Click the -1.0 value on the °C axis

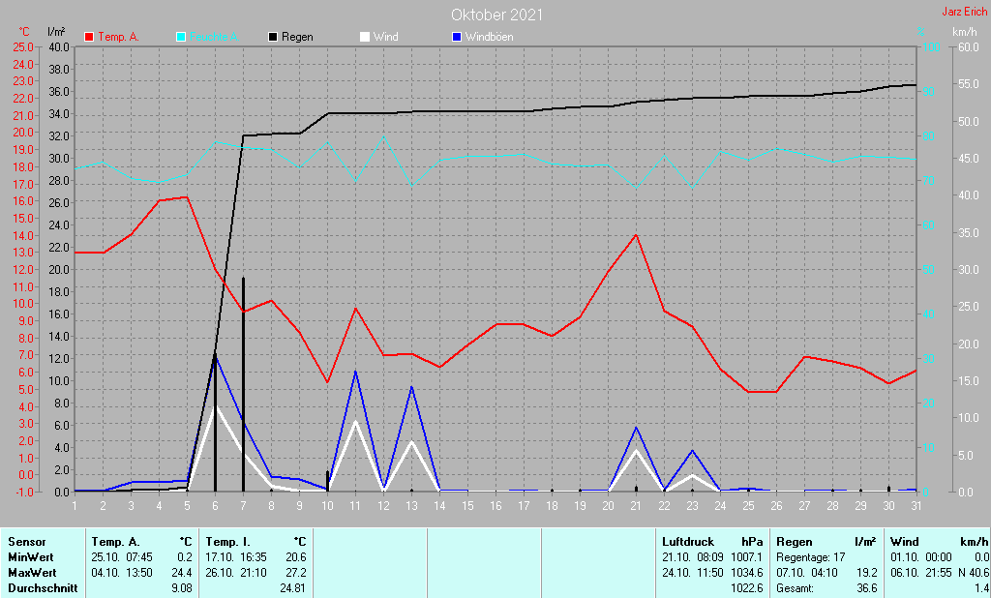(x=23, y=492)
